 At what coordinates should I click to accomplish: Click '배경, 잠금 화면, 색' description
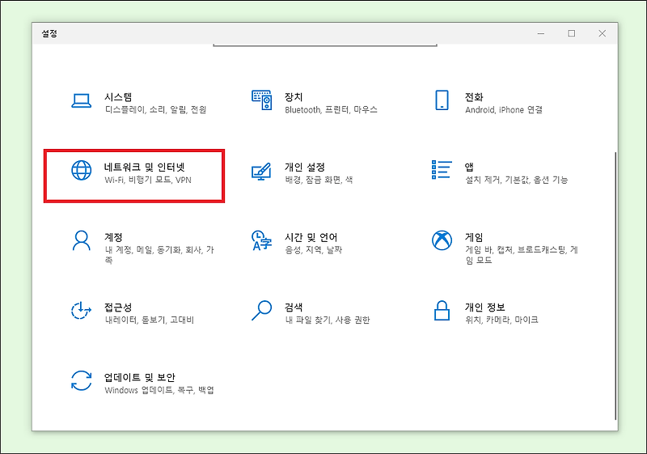[x=319, y=180]
